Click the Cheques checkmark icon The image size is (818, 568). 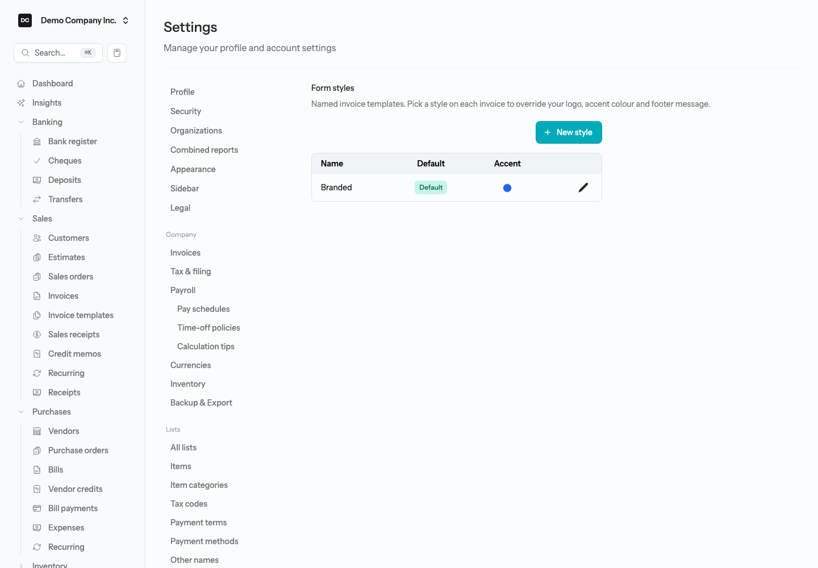click(x=37, y=161)
